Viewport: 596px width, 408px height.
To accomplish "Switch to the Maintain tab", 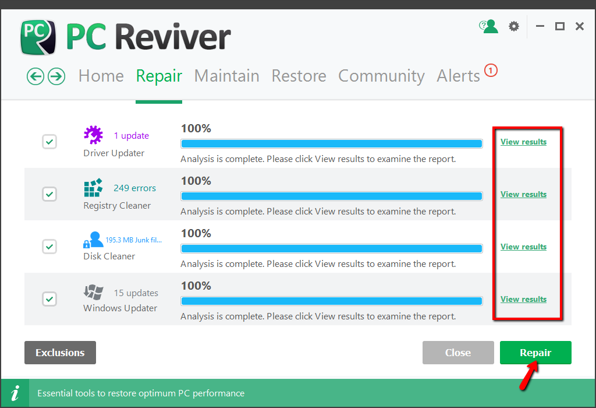I will click(x=226, y=76).
